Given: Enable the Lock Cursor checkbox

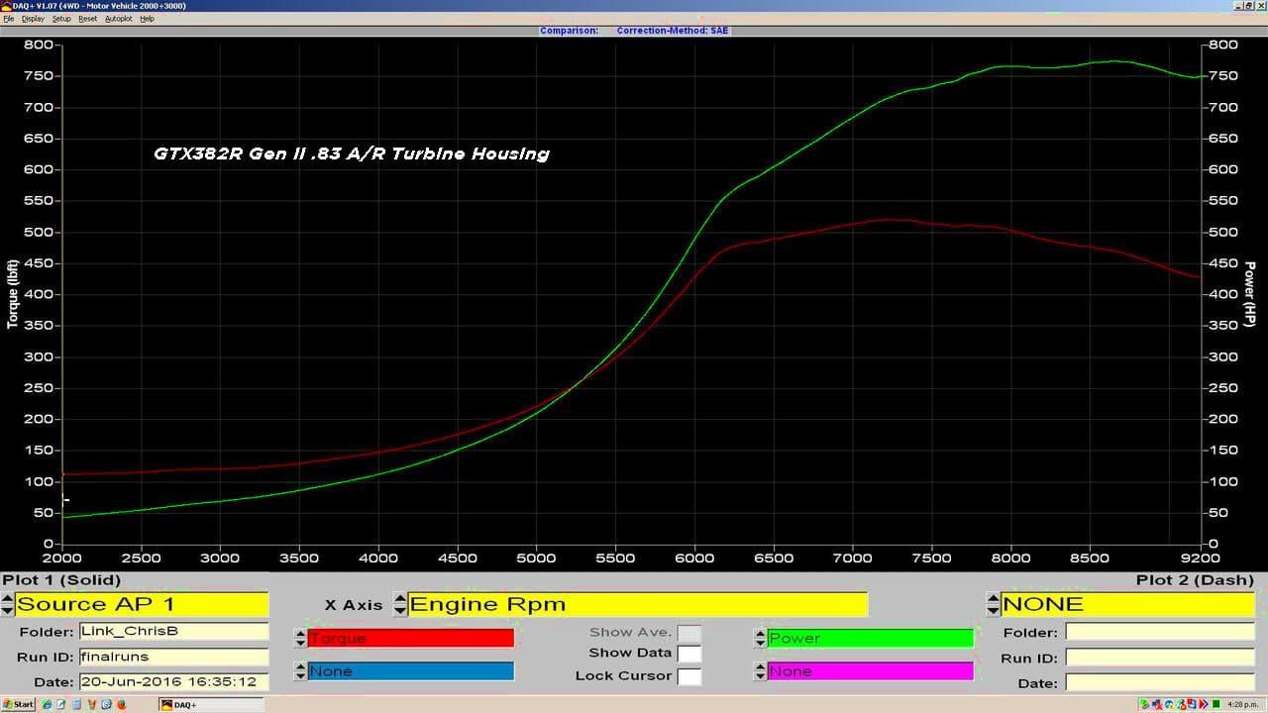Looking at the screenshot, I should coord(688,676).
